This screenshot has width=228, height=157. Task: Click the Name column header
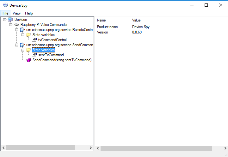pos(102,20)
